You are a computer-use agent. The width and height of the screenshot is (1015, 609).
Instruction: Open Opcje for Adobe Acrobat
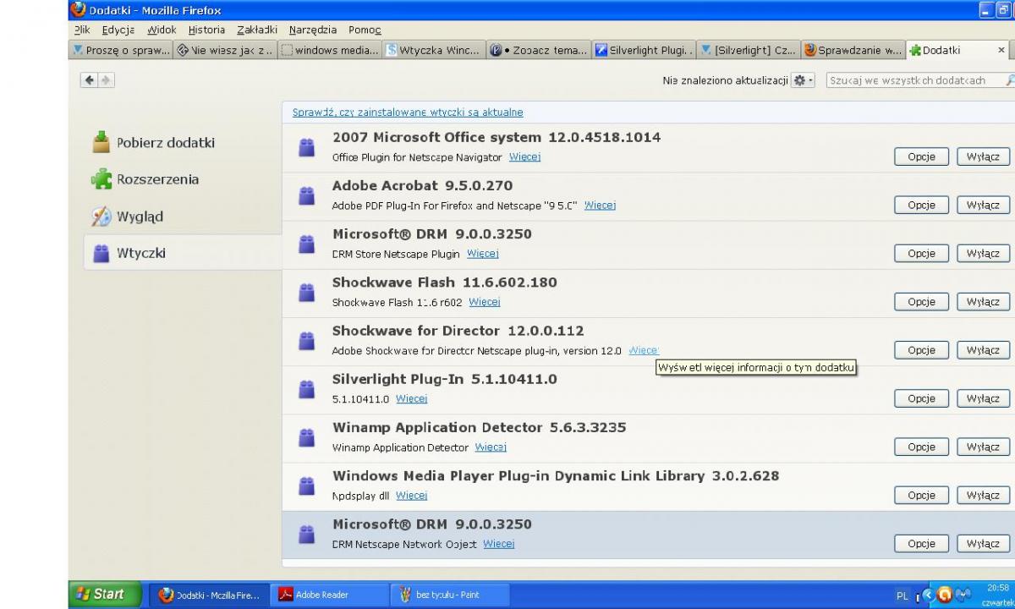[x=921, y=205]
